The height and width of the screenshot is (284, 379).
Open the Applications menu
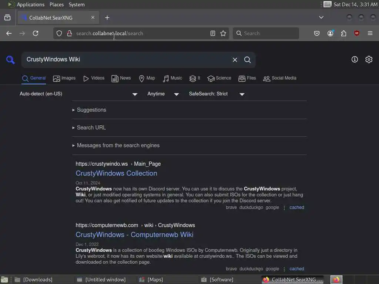tap(31, 4)
